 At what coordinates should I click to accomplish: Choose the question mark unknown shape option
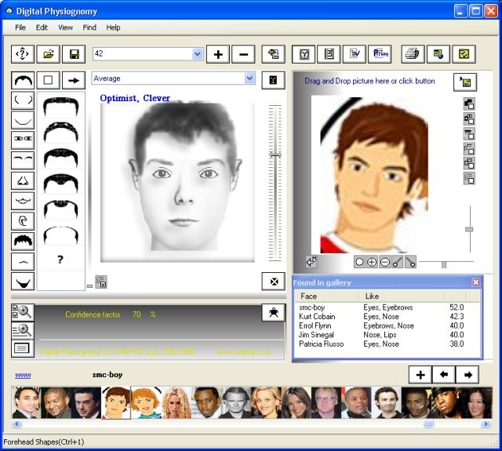tap(60, 260)
